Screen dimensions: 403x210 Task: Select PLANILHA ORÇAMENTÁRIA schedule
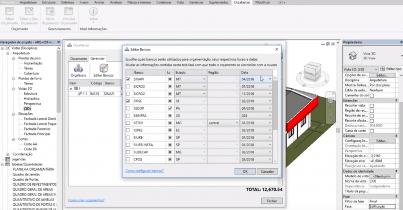[33, 169]
